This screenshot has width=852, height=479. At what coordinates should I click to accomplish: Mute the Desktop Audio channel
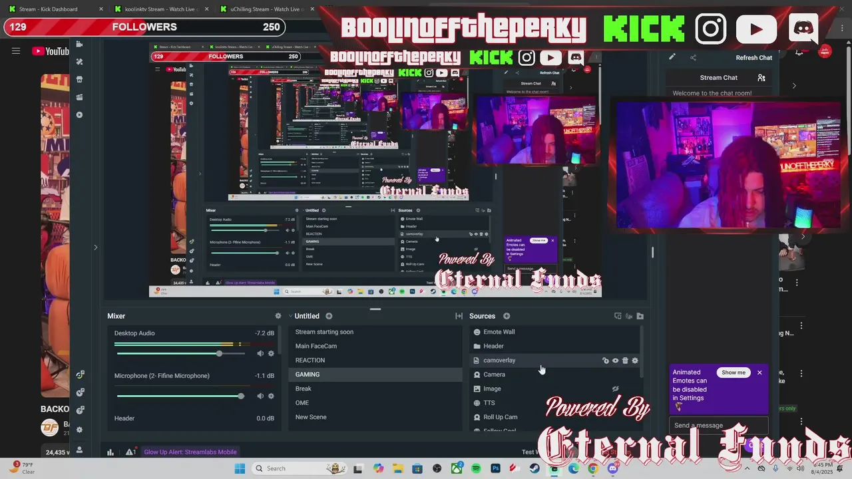pos(260,353)
